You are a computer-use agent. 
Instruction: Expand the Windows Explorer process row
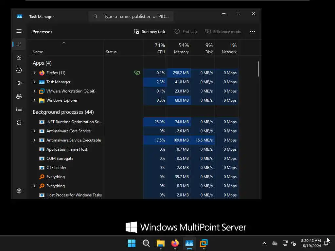point(34,100)
